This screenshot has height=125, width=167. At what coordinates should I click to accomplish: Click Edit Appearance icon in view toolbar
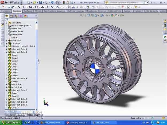click(x=112, y=15)
